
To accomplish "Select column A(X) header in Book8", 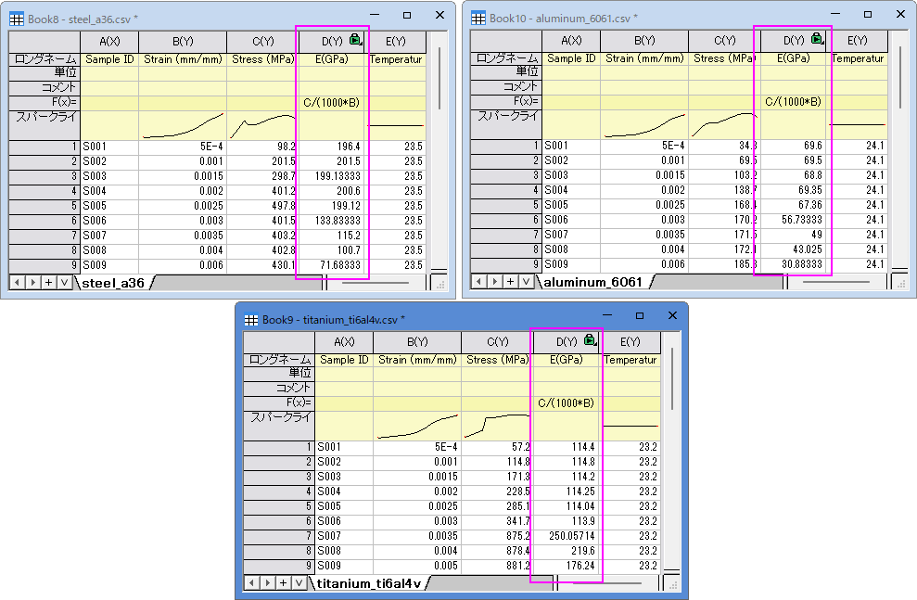I will click(109, 42).
